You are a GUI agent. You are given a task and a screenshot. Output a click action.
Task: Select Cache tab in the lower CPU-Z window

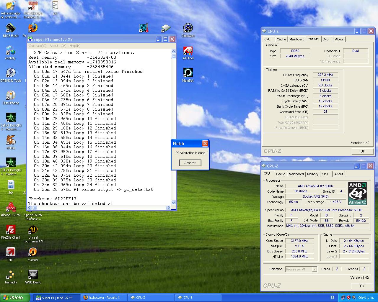(x=281, y=174)
